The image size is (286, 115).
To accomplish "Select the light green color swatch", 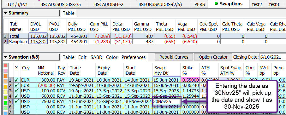I will click(x=5, y=108).
